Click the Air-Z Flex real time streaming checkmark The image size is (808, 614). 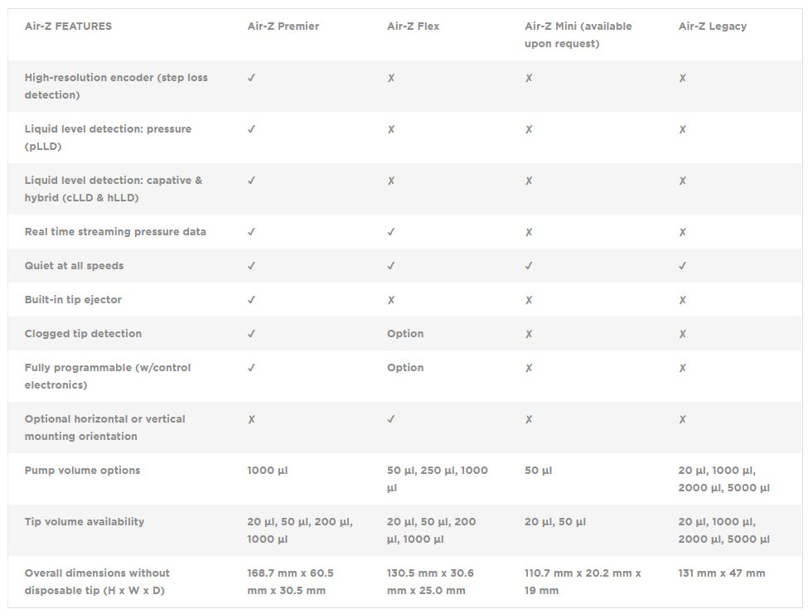pos(391,232)
